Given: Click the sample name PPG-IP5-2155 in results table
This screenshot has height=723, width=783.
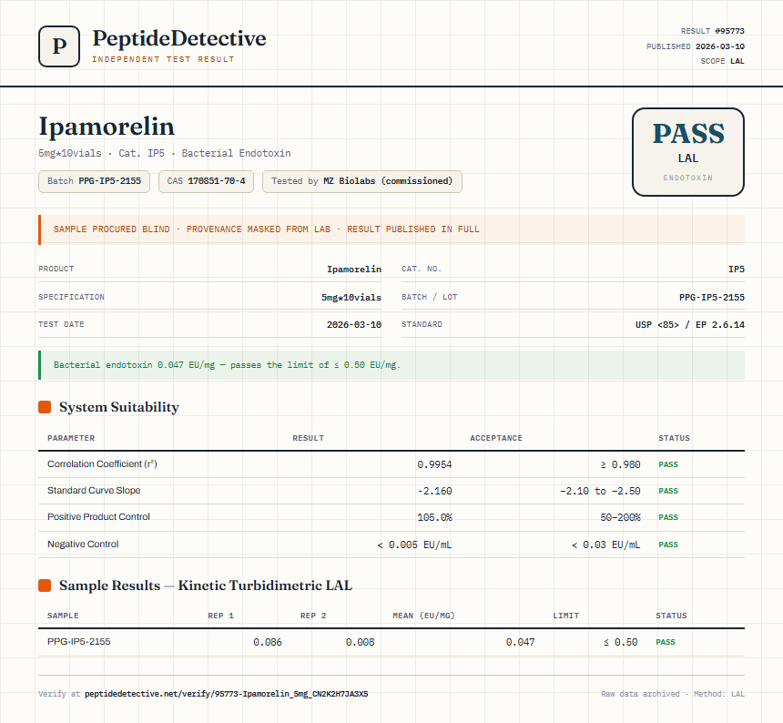Looking at the screenshot, I should pos(79,642).
